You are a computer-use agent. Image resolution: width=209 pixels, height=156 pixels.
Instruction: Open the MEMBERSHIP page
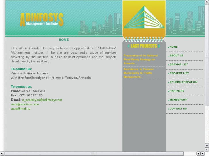point(179,100)
